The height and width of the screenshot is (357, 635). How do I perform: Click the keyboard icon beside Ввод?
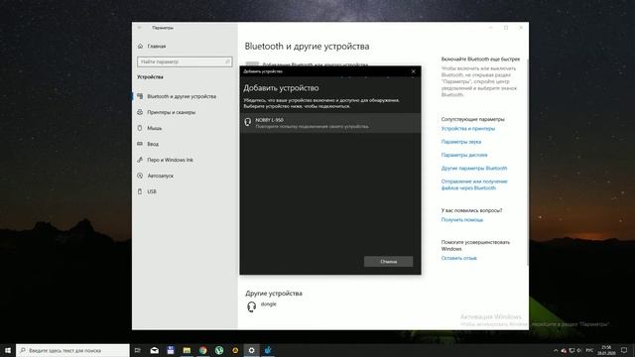pos(140,144)
